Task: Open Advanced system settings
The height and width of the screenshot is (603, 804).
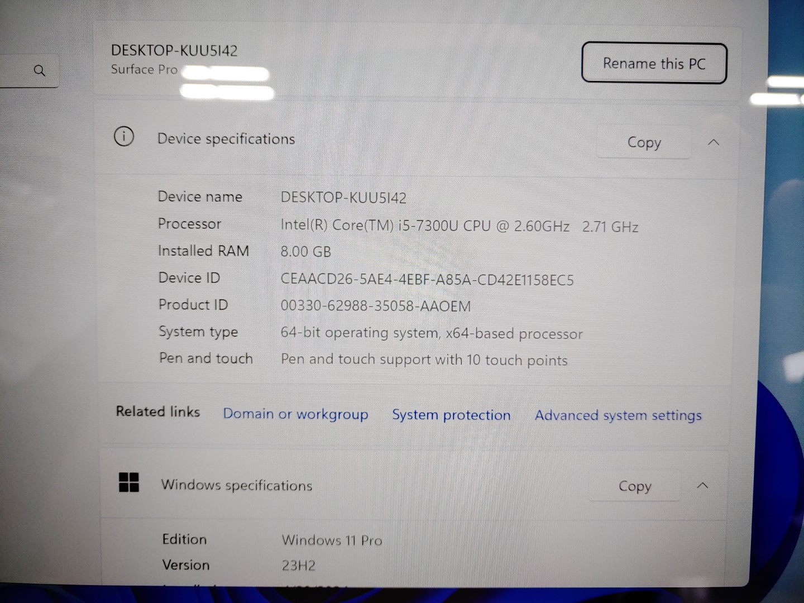Action: (x=618, y=415)
